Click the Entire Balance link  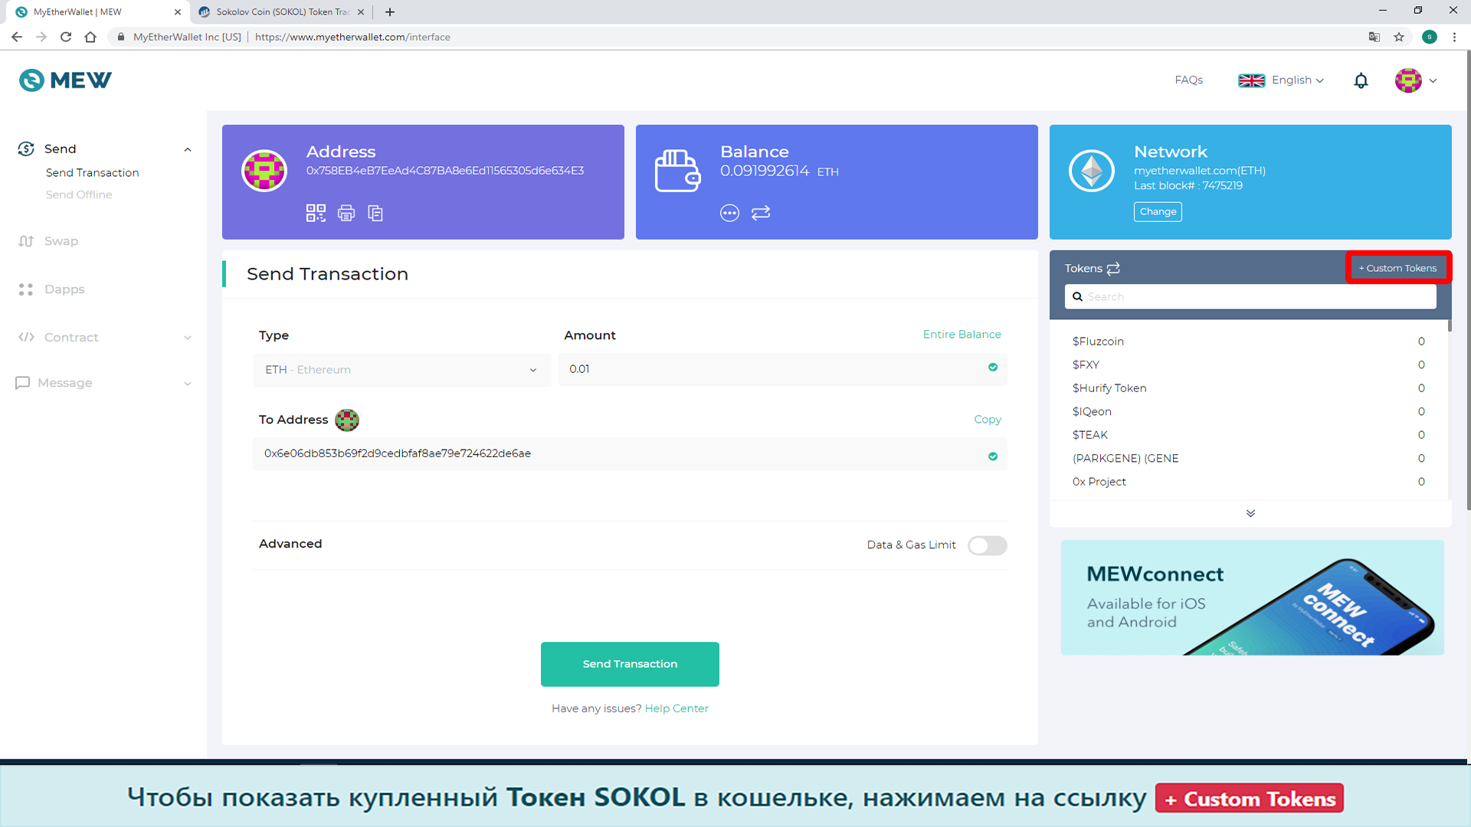[x=962, y=335]
